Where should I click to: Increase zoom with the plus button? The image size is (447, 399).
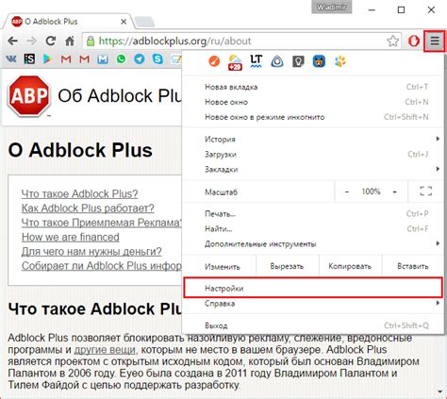(395, 191)
